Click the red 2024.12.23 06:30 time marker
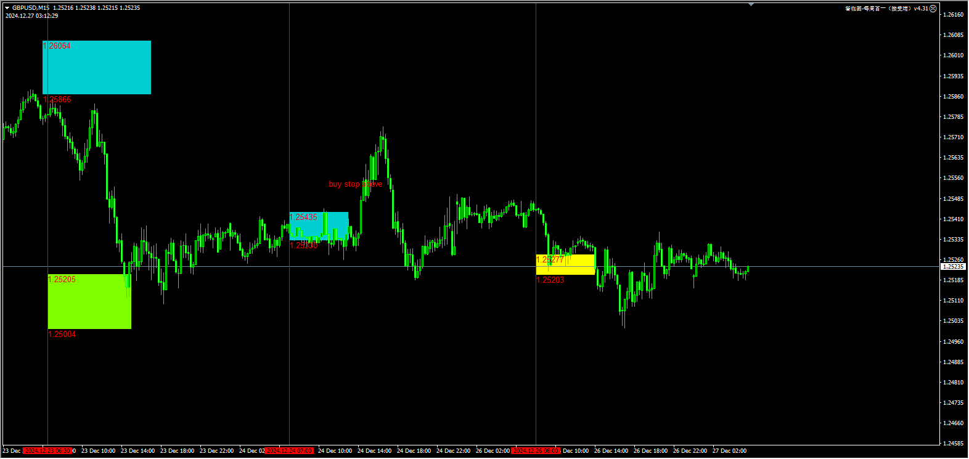This screenshot has width=969, height=459. click(x=48, y=451)
